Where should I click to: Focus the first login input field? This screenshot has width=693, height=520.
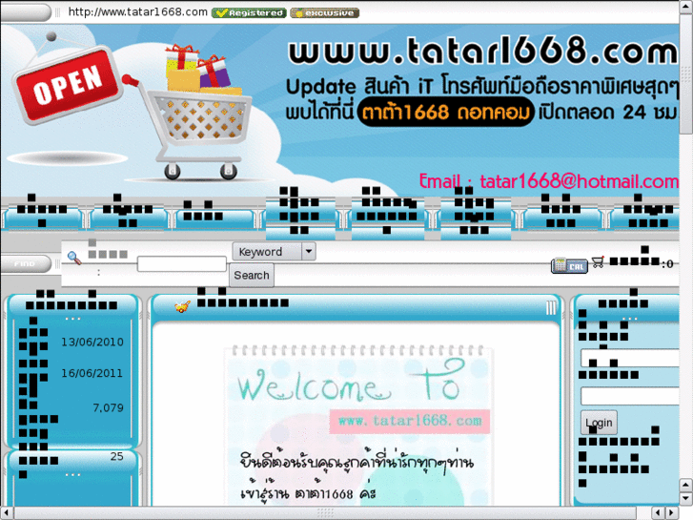(630, 358)
